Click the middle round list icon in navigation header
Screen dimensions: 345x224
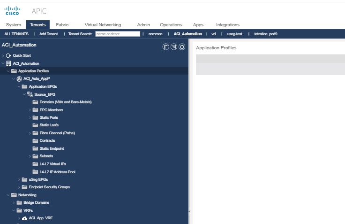click(x=174, y=47)
